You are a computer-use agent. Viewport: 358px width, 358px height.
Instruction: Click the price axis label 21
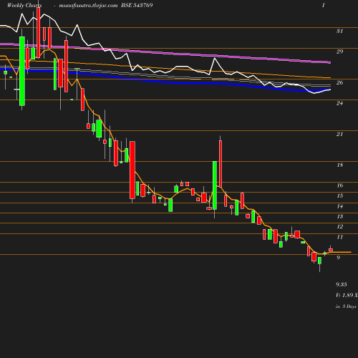pos(339,135)
